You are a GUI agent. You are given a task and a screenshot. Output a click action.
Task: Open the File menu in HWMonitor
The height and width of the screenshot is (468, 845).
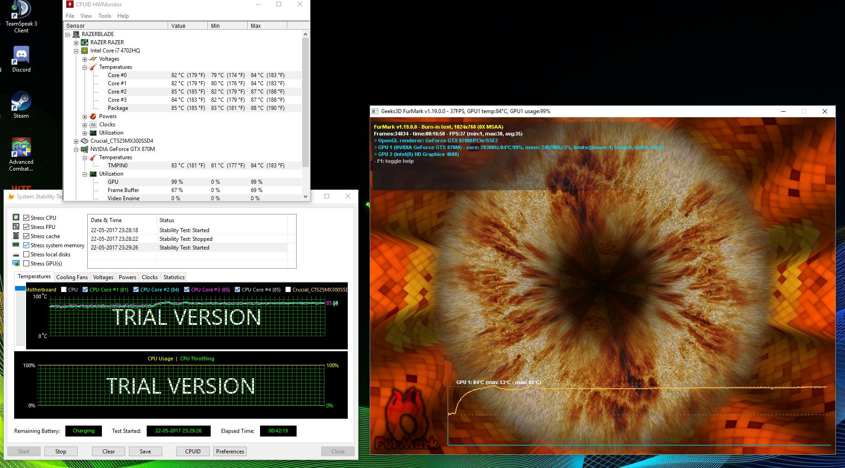[x=70, y=16]
